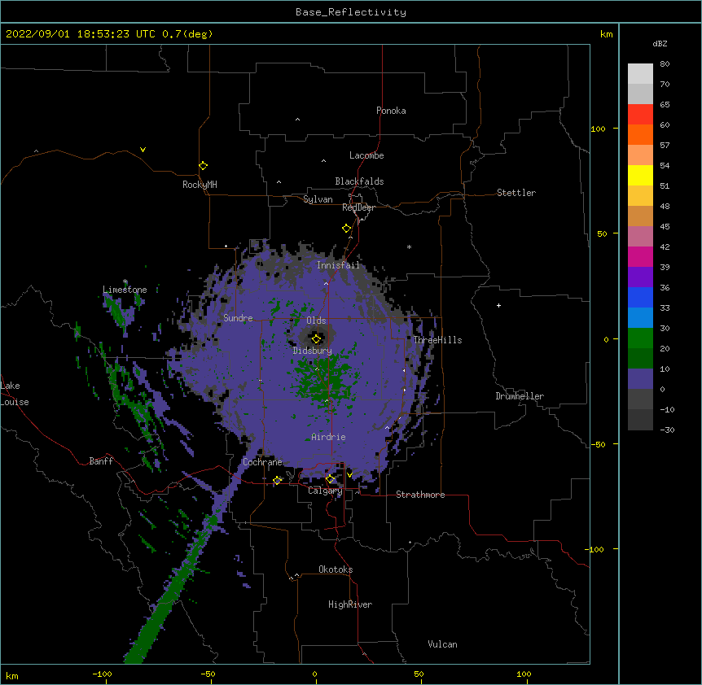
Task: Click the lightest grey swatch near 80 dBZ
Action: (640, 74)
